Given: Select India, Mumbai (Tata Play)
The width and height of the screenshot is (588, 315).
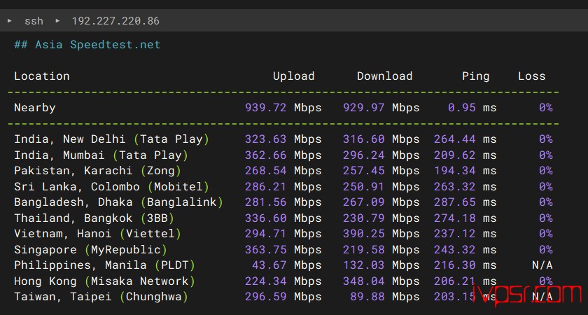Looking at the screenshot, I should (101, 155).
